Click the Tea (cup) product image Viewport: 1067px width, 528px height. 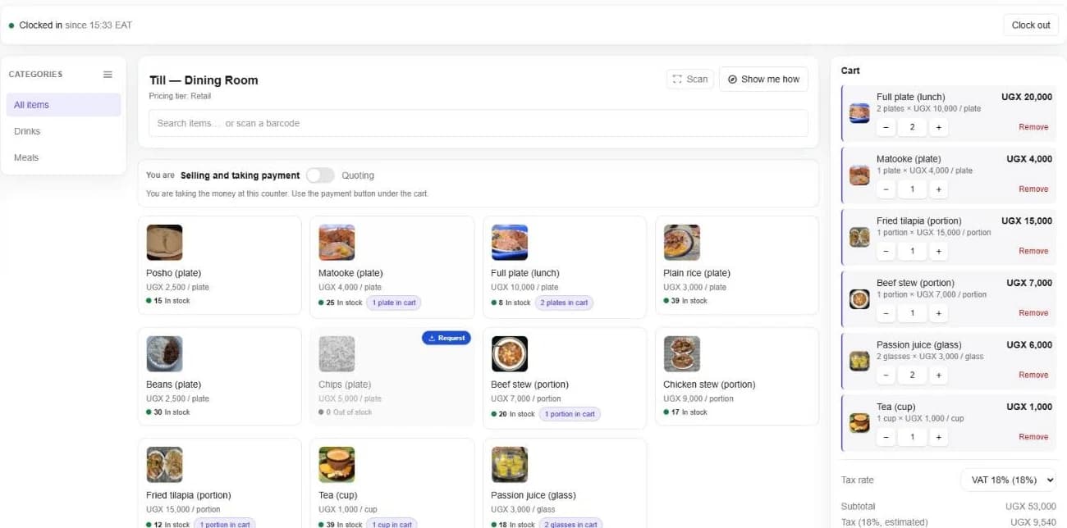pyautogui.click(x=337, y=465)
